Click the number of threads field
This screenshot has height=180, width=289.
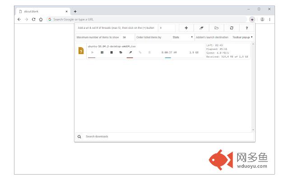pos(167,28)
